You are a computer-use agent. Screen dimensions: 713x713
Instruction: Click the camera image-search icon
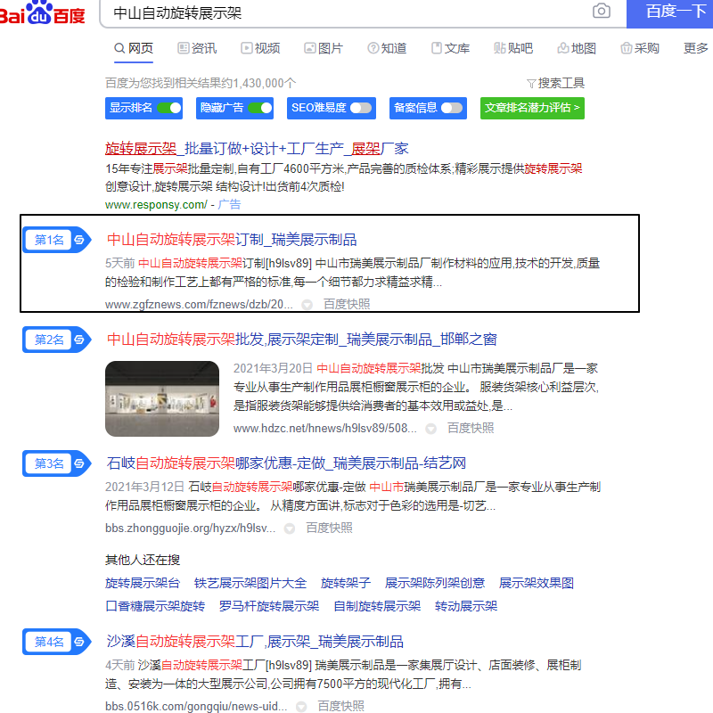pos(601,11)
